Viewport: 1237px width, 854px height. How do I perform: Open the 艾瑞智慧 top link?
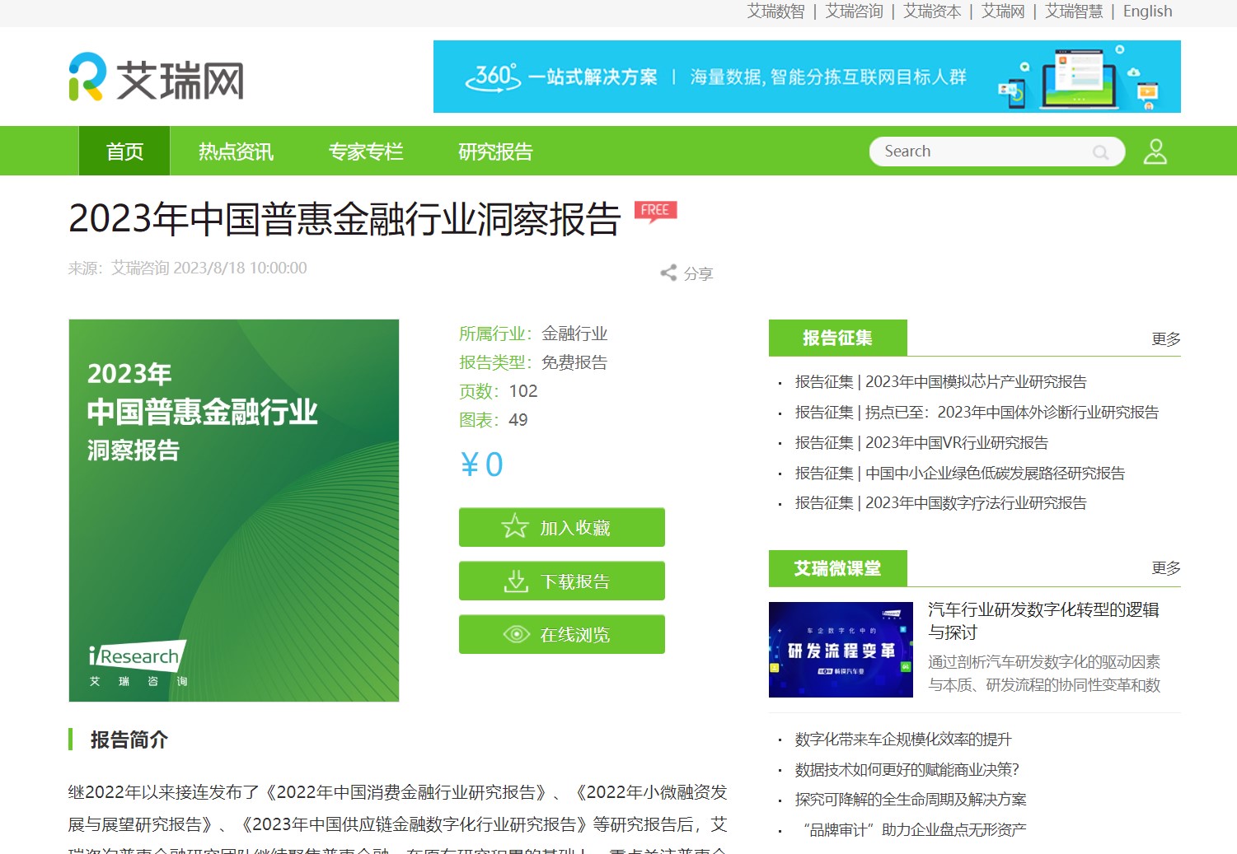[x=1074, y=12]
